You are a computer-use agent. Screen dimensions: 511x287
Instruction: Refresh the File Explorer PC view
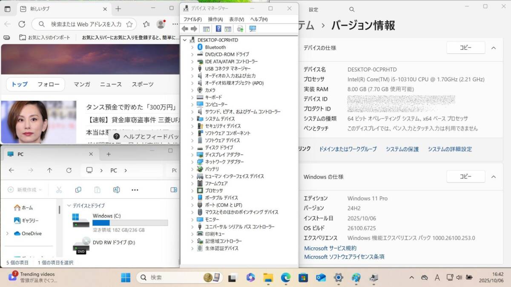[69, 170]
